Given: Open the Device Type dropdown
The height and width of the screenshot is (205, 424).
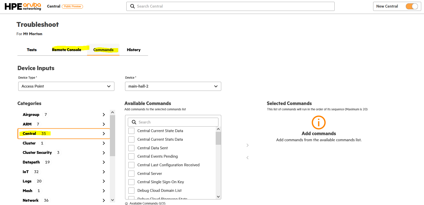Looking at the screenshot, I should tap(66, 86).
